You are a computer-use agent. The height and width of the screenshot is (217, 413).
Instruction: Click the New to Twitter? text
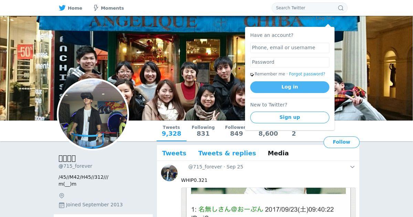tap(269, 105)
